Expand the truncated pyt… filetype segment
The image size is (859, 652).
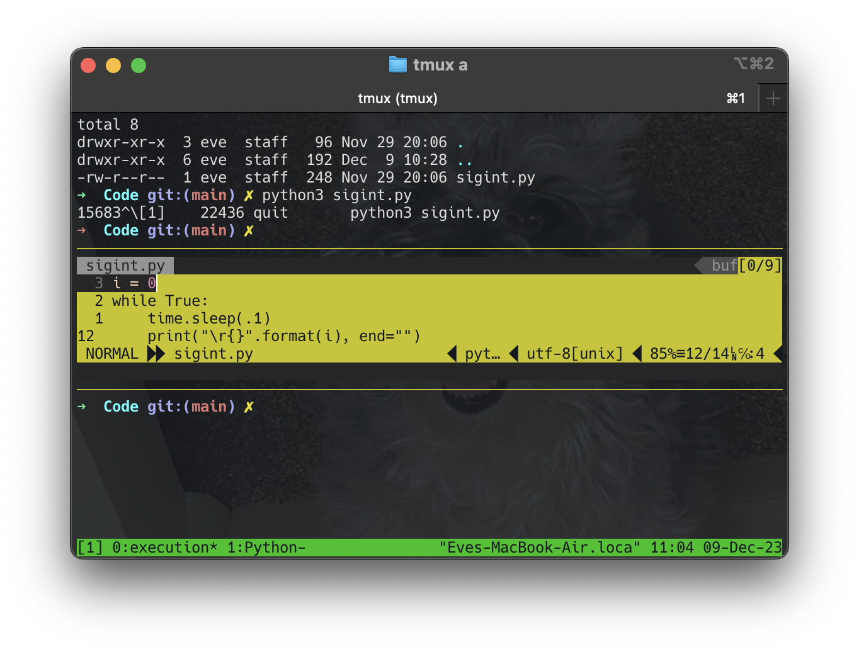coord(482,354)
